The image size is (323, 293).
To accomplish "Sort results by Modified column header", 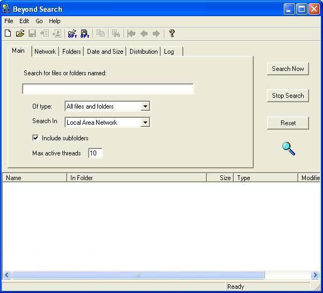I will (x=310, y=178).
